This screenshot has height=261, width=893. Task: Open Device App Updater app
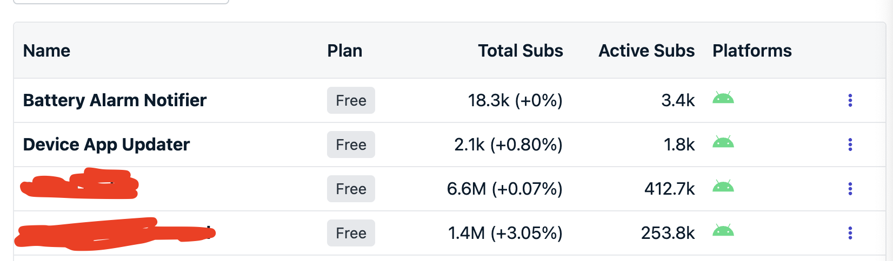(x=106, y=145)
